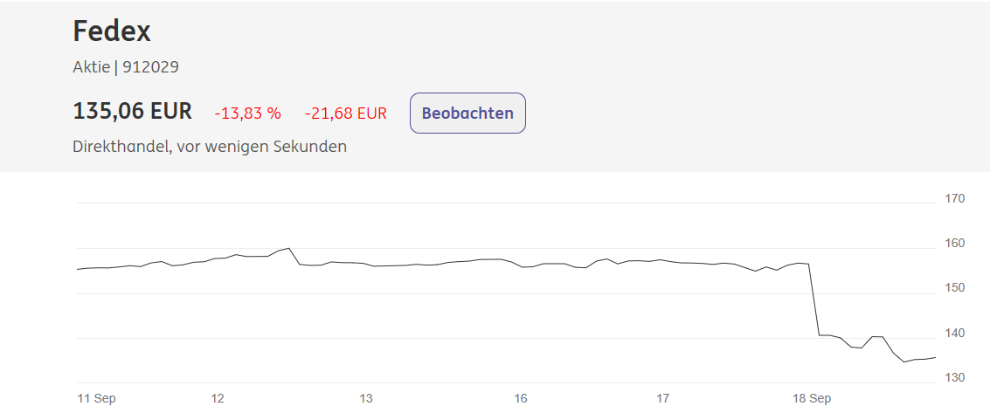Click the current price 135,06 EUR
The height and width of the screenshot is (420, 990).
[x=132, y=112]
